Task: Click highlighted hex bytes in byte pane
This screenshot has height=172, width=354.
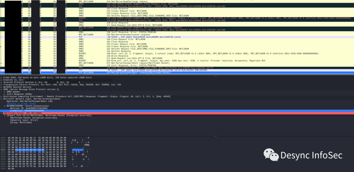Action: [x=30, y=150]
